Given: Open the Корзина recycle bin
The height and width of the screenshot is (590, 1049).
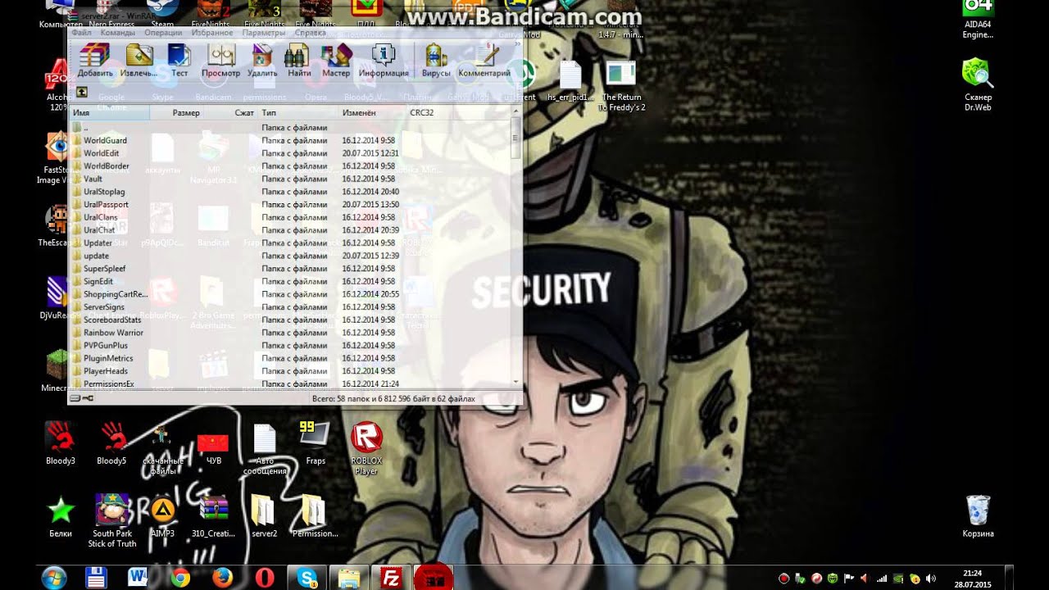Looking at the screenshot, I should (x=978, y=516).
